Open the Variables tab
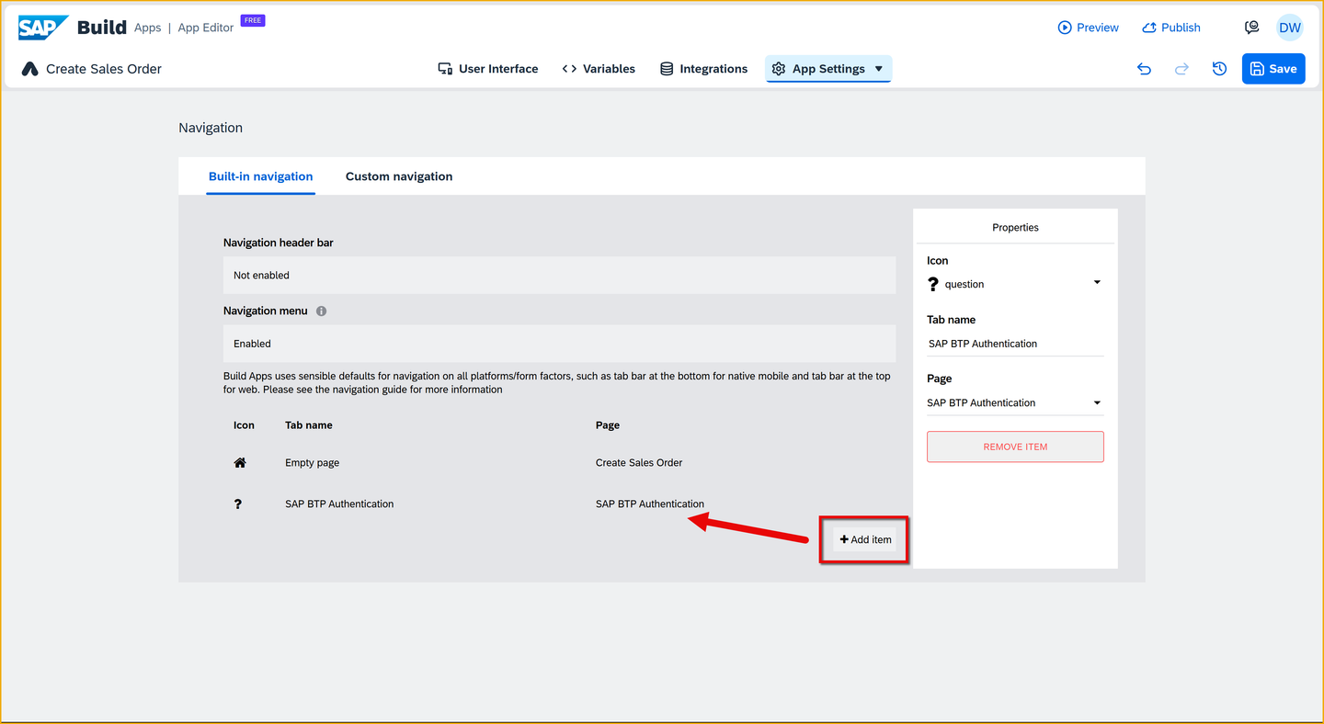The image size is (1324, 724). [x=599, y=69]
